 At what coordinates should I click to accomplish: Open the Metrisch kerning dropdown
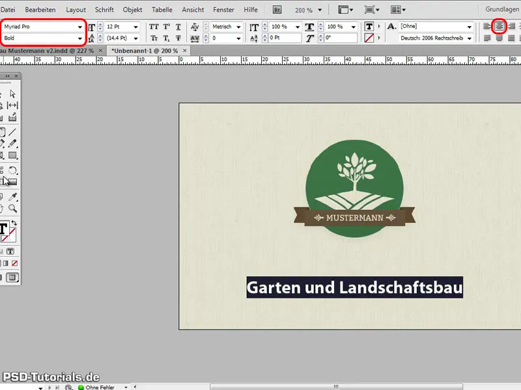click(x=238, y=27)
